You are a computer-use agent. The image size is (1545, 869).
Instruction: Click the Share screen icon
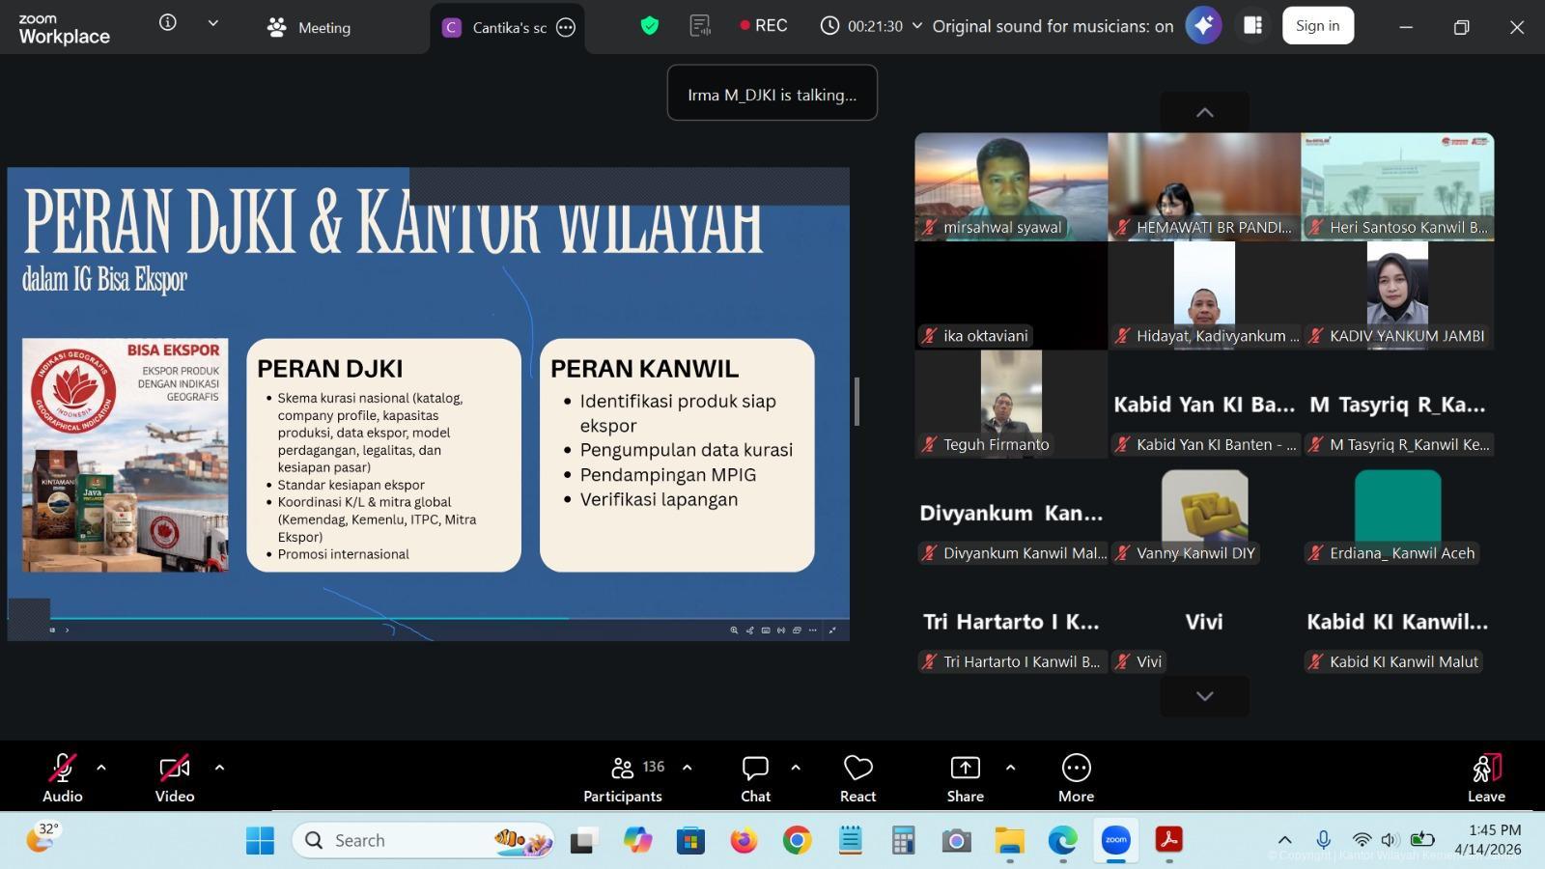pyautogui.click(x=965, y=778)
